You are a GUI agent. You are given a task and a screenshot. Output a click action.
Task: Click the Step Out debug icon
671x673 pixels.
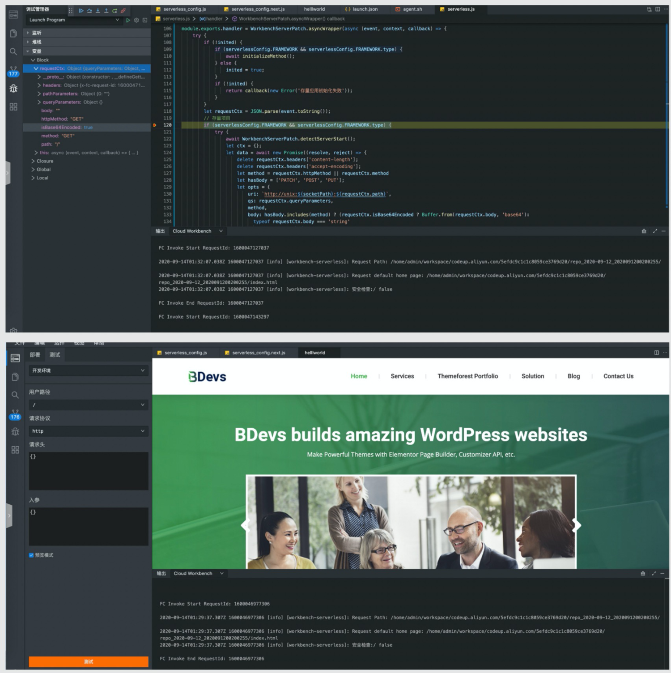point(106,10)
